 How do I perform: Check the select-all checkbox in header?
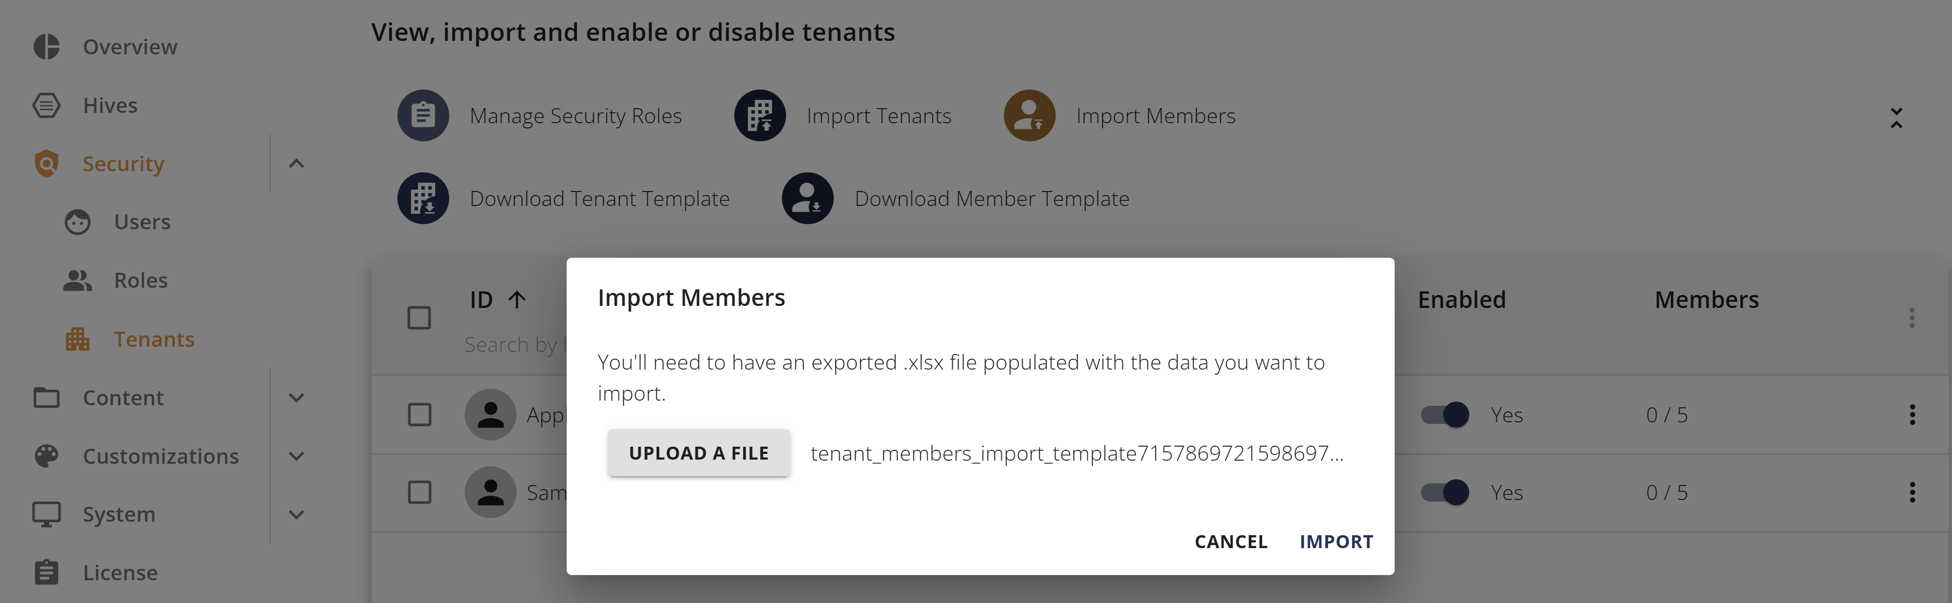click(419, 317)
